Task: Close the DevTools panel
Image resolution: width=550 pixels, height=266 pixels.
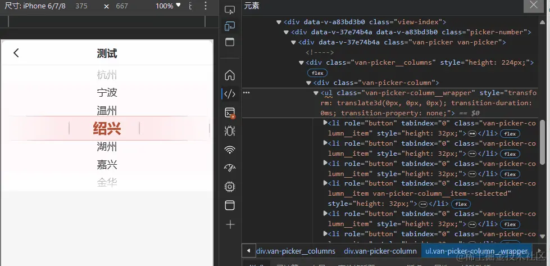Action: click(x=534, y=5)
